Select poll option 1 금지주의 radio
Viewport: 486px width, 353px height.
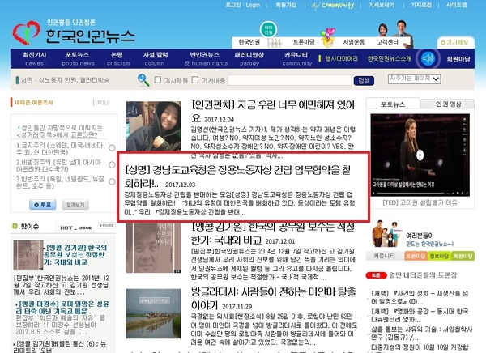[x=113, y=148]
